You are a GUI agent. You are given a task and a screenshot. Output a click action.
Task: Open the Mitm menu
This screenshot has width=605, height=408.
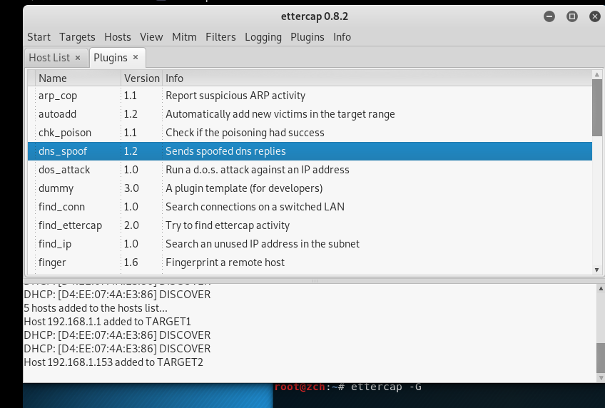click(x=184, y=37)
